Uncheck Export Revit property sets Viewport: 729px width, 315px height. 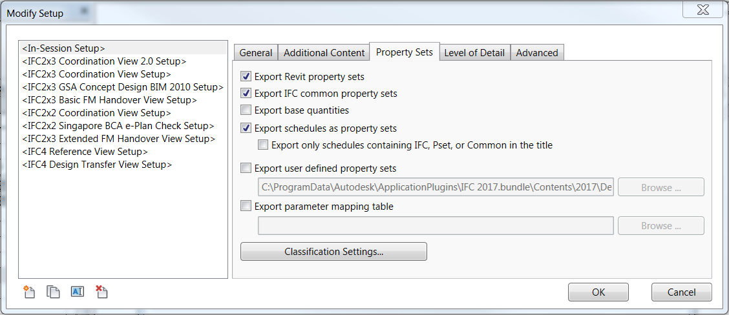tap(246, 76)
